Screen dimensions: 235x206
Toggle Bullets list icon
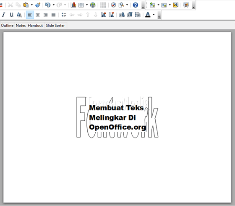64,15
